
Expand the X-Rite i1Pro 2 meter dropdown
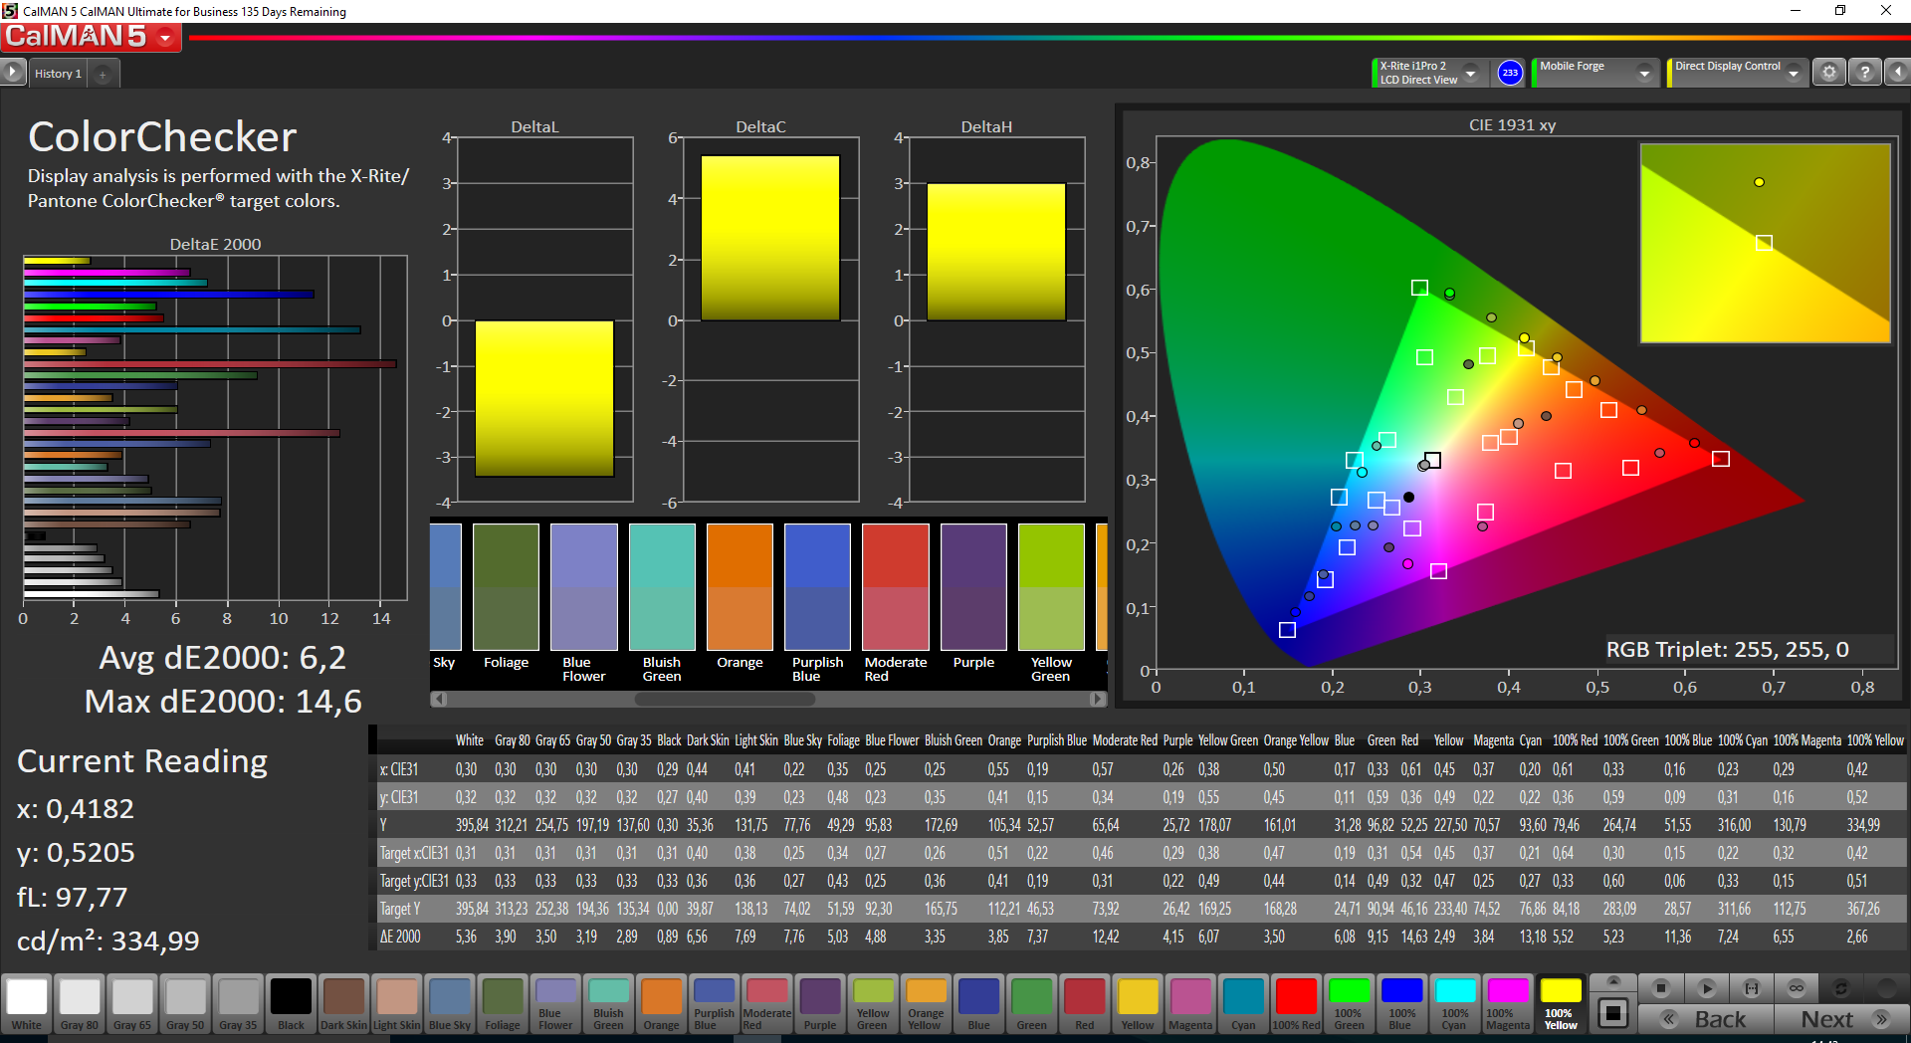point(1471,73)
